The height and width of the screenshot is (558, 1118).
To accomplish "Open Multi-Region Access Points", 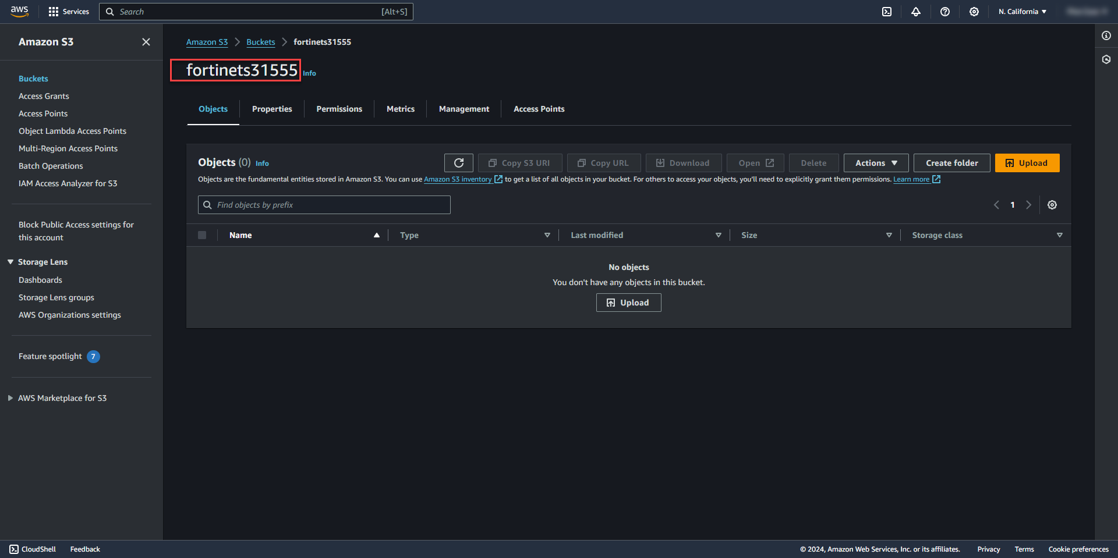I will tap(68, 148).
